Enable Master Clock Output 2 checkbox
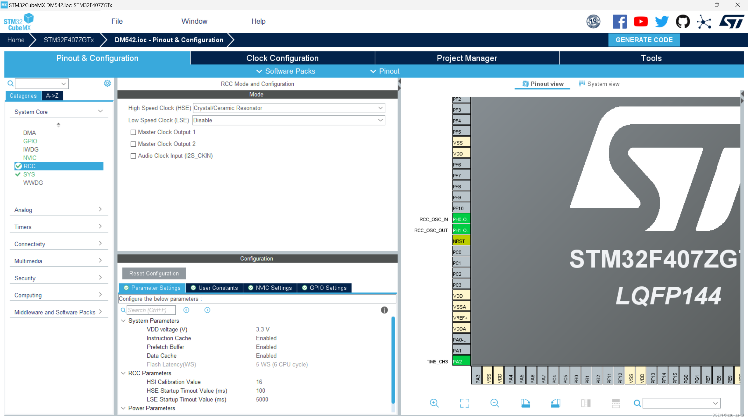Viewport: 748px width, 420px height. (133, 144)
